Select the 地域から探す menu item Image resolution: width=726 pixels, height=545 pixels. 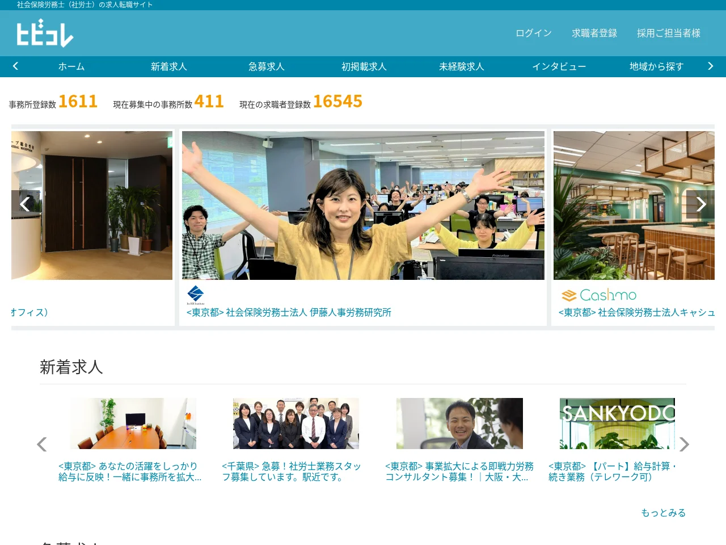tap(657, 66)
